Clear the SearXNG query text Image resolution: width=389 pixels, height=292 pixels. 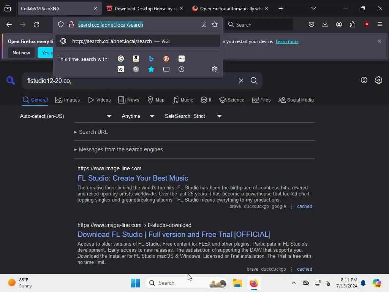241,81
